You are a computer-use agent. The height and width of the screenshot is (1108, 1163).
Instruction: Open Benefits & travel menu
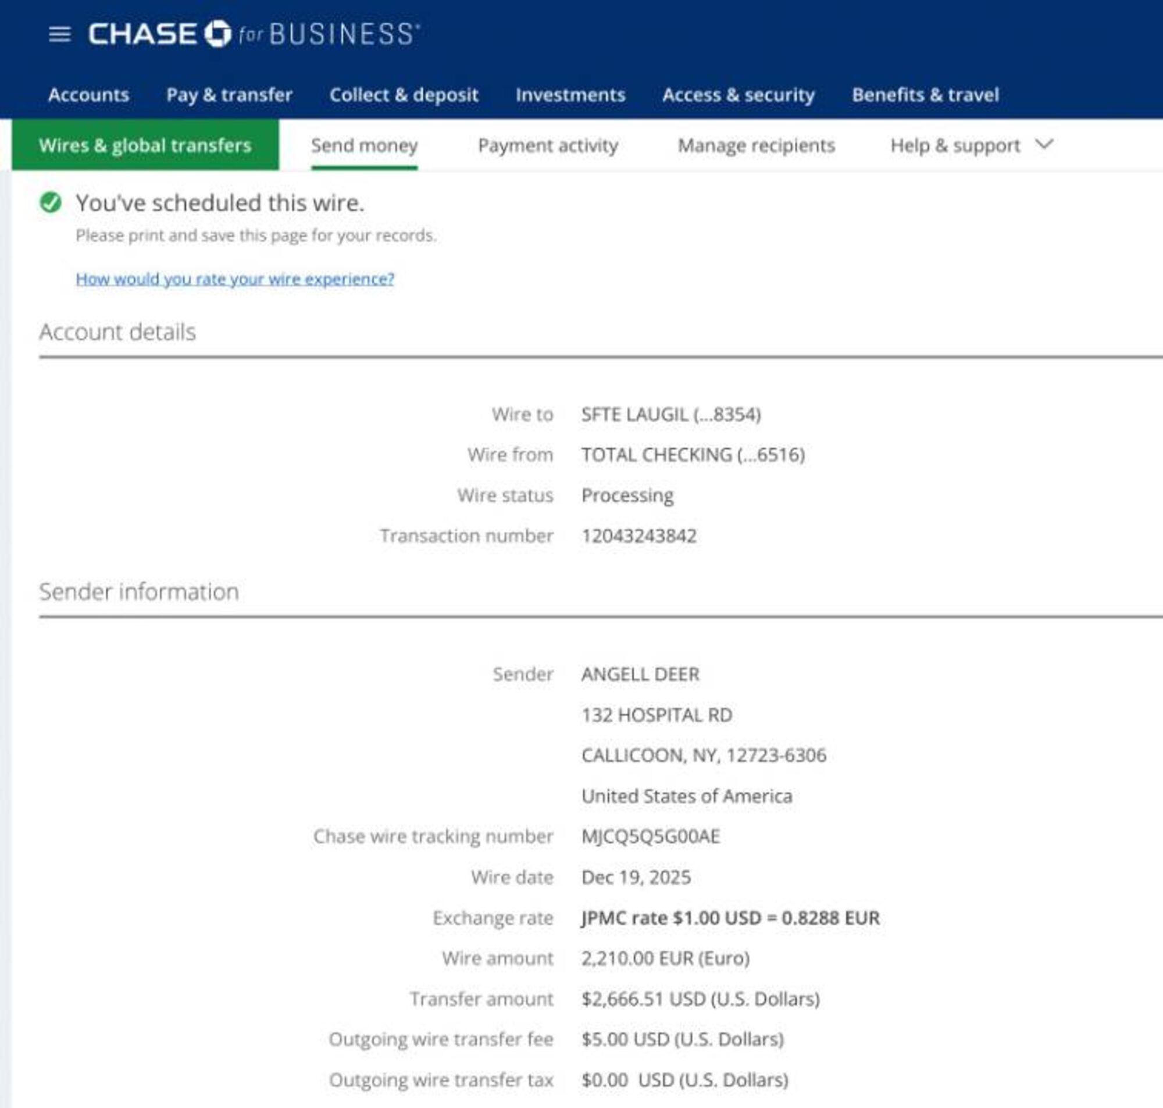coord(925,94)
